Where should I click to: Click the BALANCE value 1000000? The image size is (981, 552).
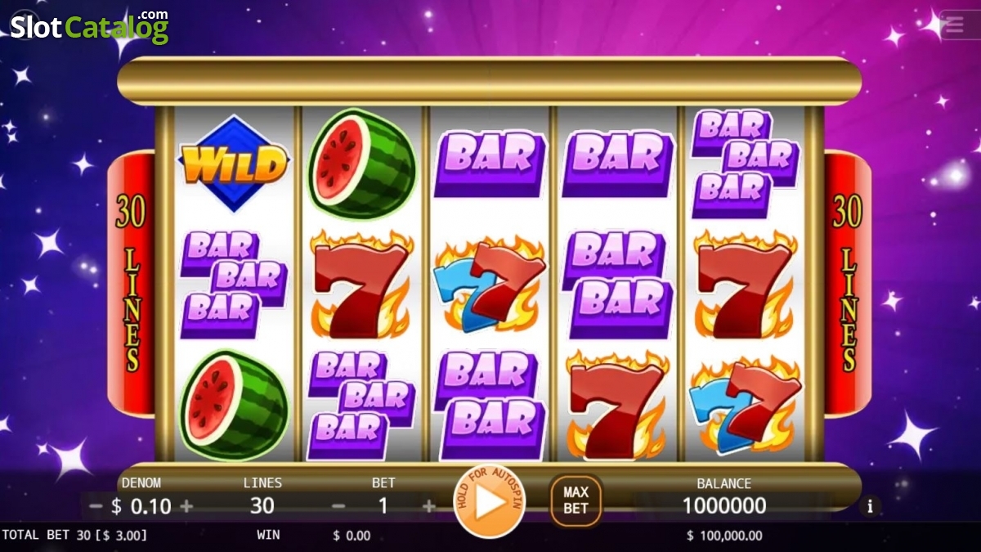tap(724, 505)
